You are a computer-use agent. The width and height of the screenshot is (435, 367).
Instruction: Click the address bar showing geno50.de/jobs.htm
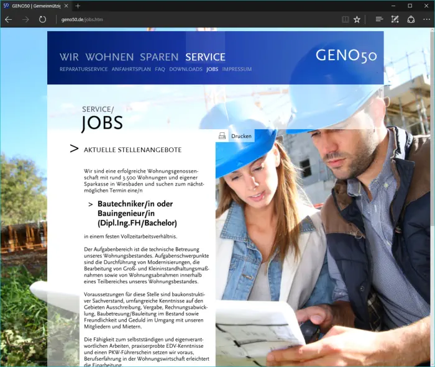click(186, 19)
